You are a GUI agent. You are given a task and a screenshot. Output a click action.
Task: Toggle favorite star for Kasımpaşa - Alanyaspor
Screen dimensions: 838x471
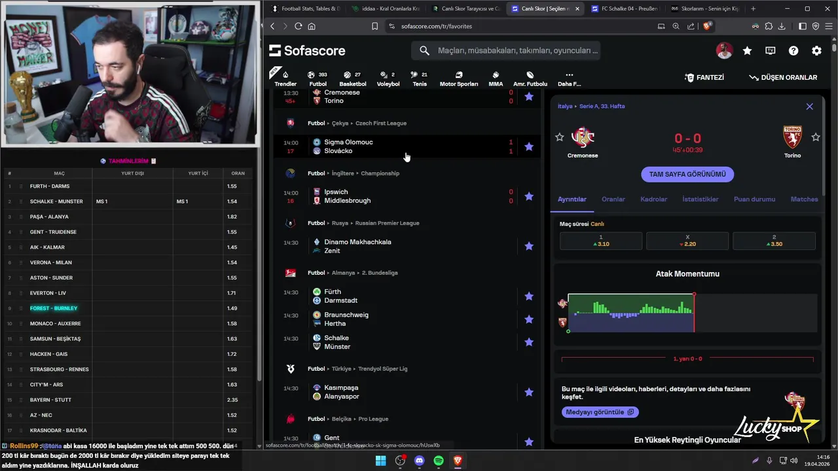[x=529, y=392]
